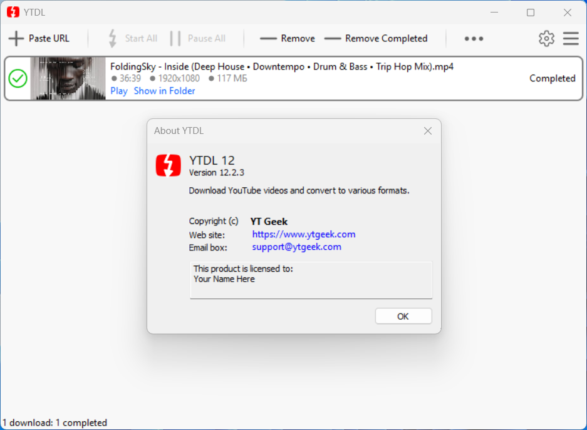Image resolution: width=587 pixels, height=430 pixels.
Task: Minimize the YTDL window
Action: point(494,13)
